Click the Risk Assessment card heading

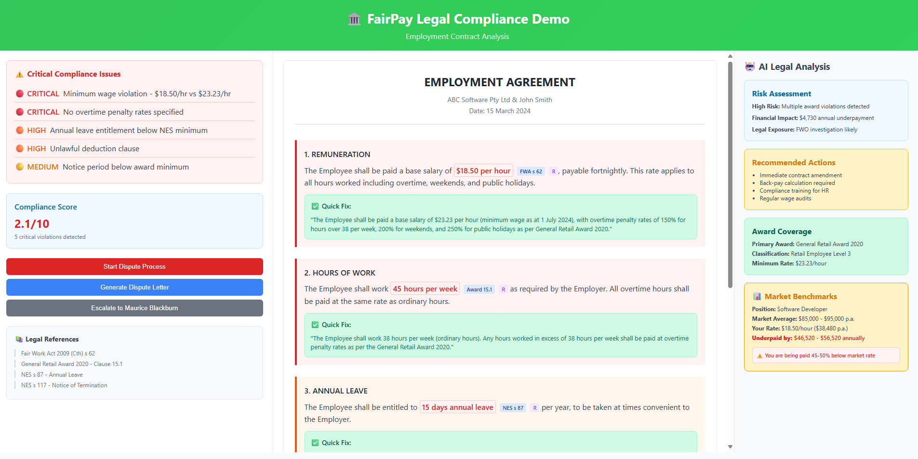click(x=781, y=93)
